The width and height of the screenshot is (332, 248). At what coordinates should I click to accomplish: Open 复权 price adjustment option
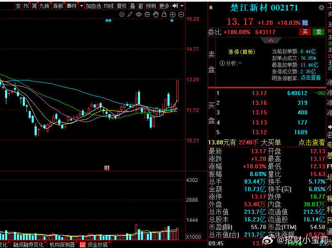pyautogui.click(x=122, y=6)
